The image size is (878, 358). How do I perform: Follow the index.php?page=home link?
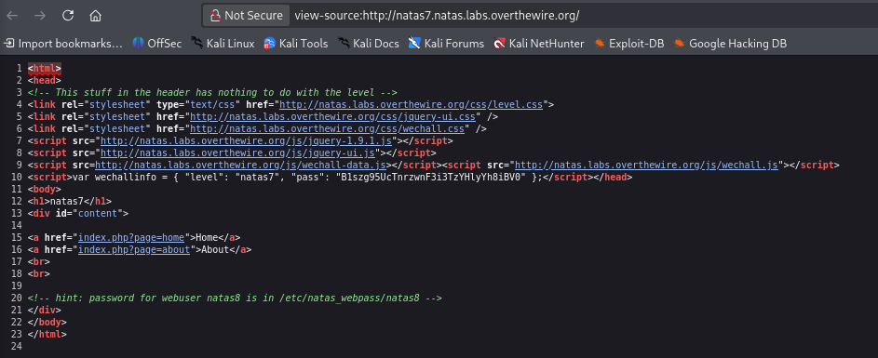click(131, 238)
